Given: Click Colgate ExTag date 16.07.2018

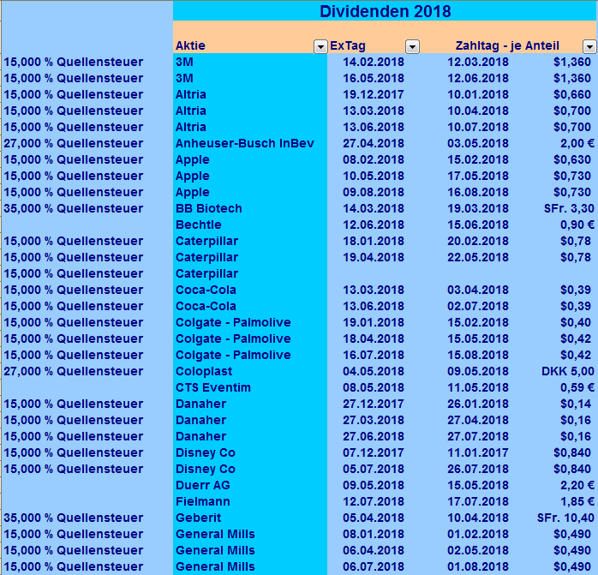Looking at the screenshot, I should tap(373, 355).
